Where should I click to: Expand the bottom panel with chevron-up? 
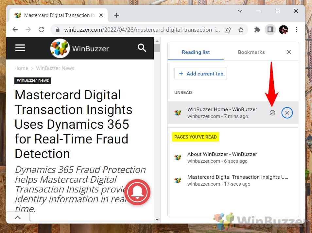[18, 218]
